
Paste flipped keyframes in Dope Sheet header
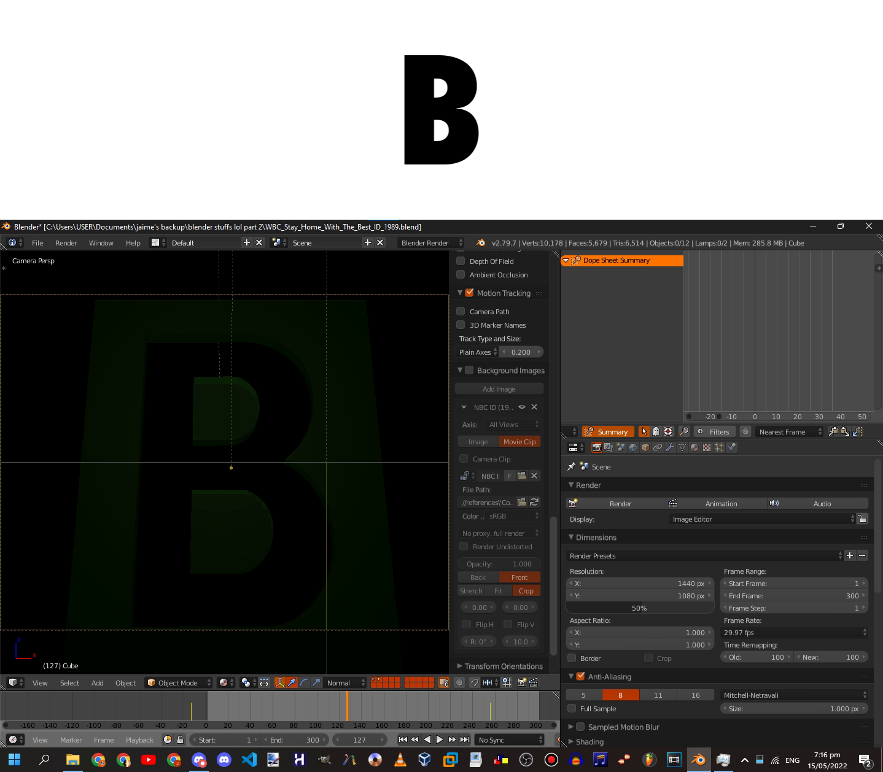(x=857, y=431)
